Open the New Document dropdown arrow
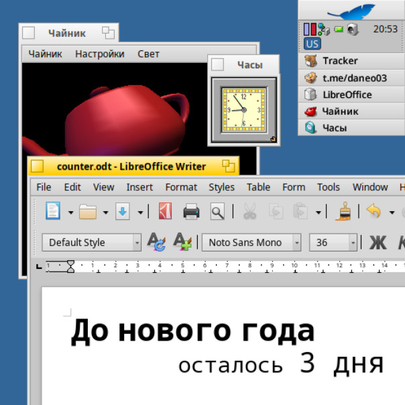The height and width of the screenshot is (405, 405). click(70, 213)
